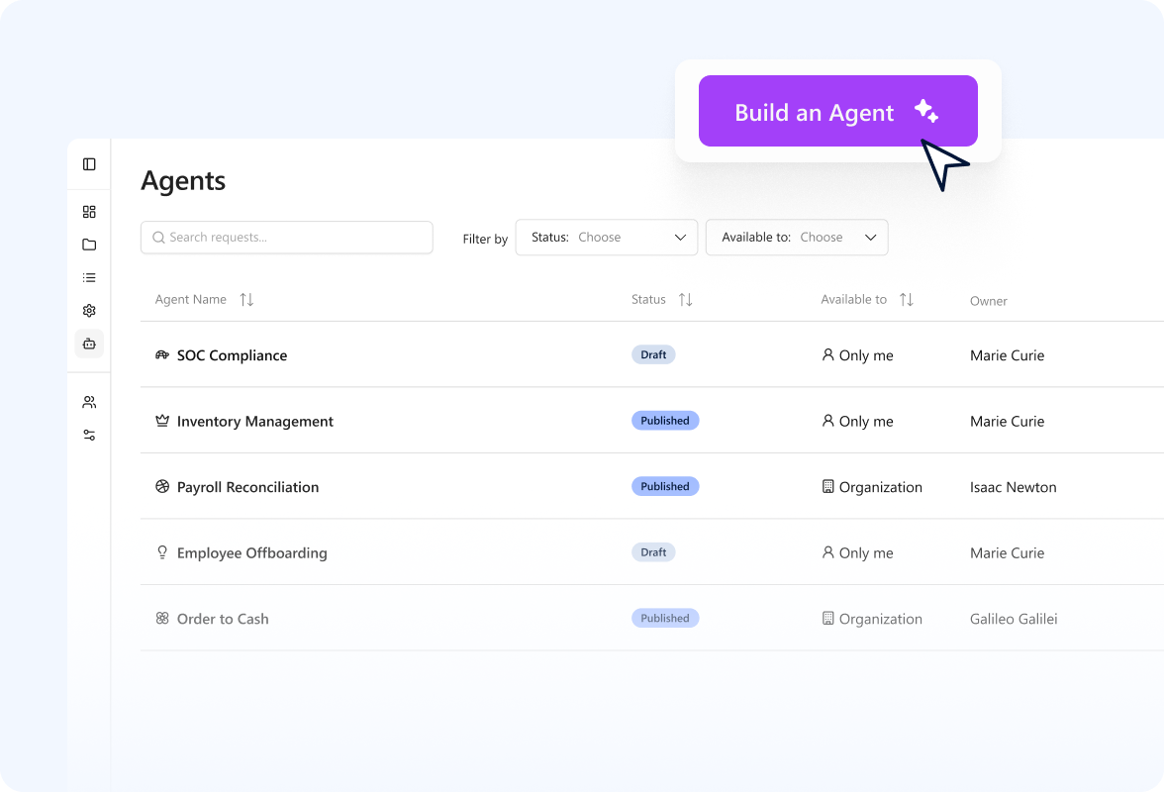Sort by Agent Name arrows
The width and height of the screenshot is (1164, 792).
246,299
